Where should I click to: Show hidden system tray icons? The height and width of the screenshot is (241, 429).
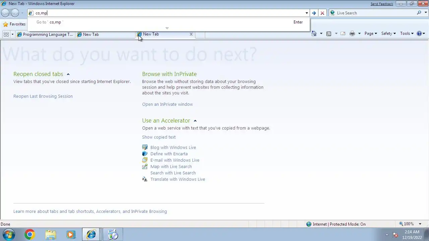pyautogui.click(x=387, y=235)
